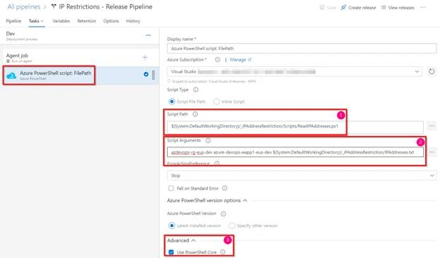Screen dimensions: 440x258
Task: Switch to the Options tab
Action: pyautogui.click(x=111, y=21)
